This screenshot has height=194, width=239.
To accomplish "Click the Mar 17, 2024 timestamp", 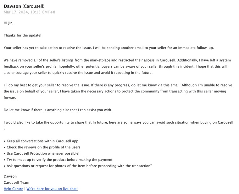I will [29, 12].
